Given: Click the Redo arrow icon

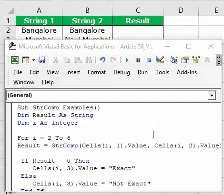Looking at the screenshot, I should (x=113, y=60).
